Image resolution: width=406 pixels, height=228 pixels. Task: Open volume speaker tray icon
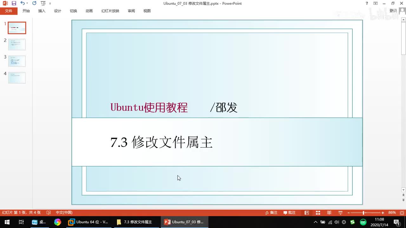pos(337,222)
